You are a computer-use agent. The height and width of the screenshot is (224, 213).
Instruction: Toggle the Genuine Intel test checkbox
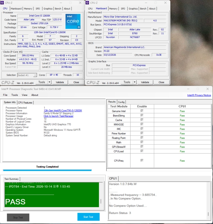point(142,111)
